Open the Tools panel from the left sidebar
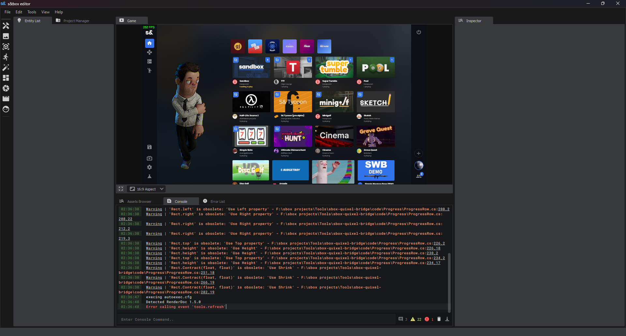The width and height of the screenshot is (626, 336). tap(6, 26)
